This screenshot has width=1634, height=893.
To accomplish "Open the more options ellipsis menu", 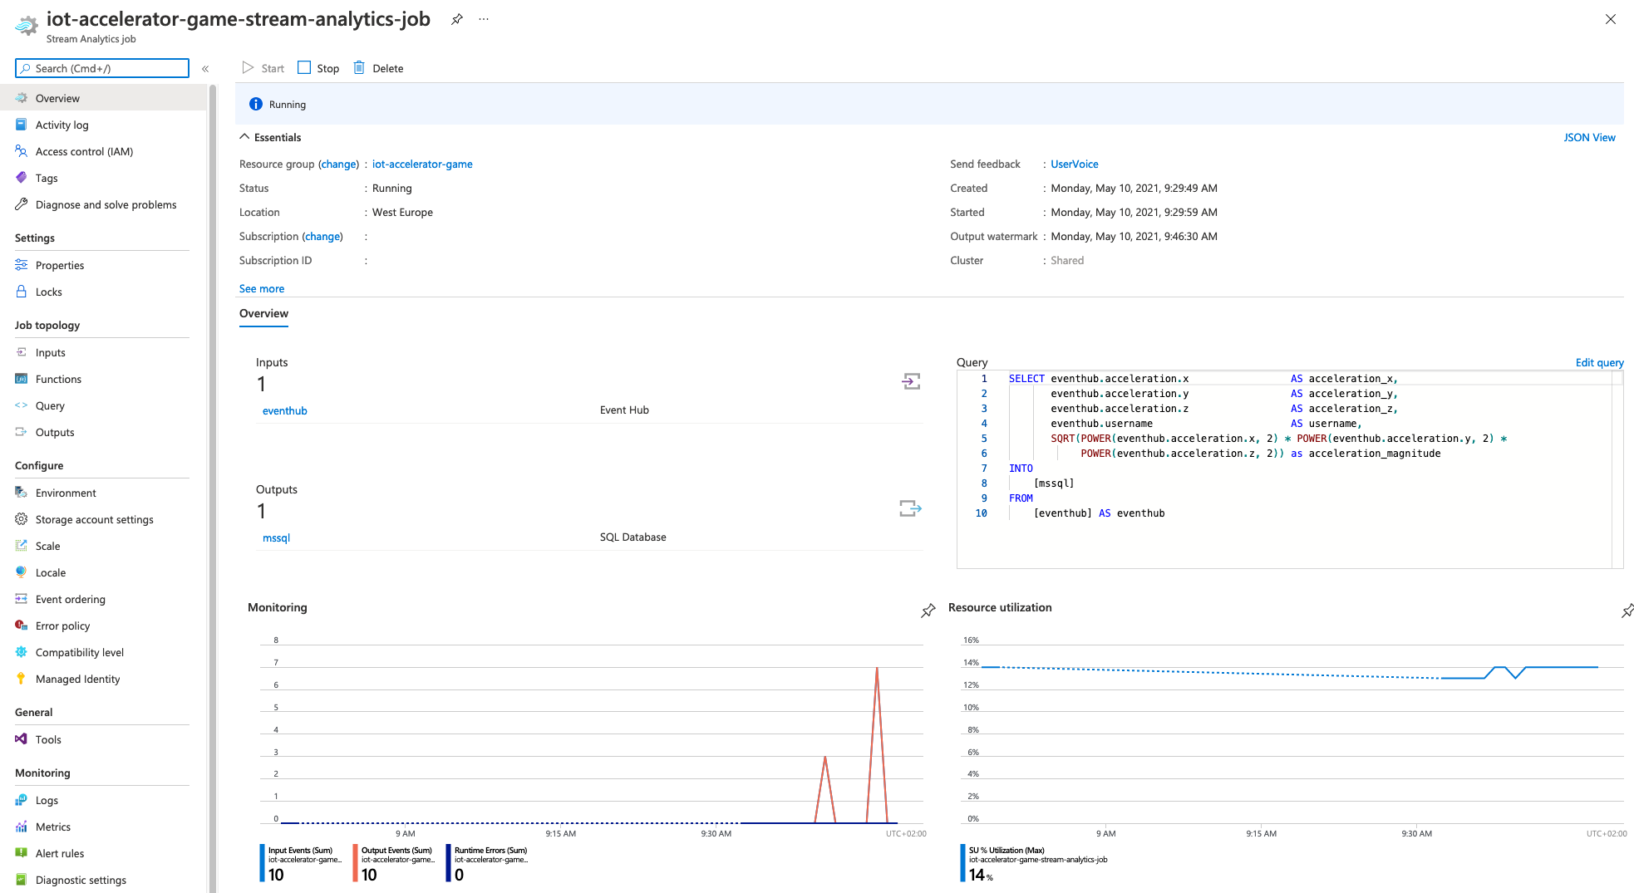I will coord(484,18).
